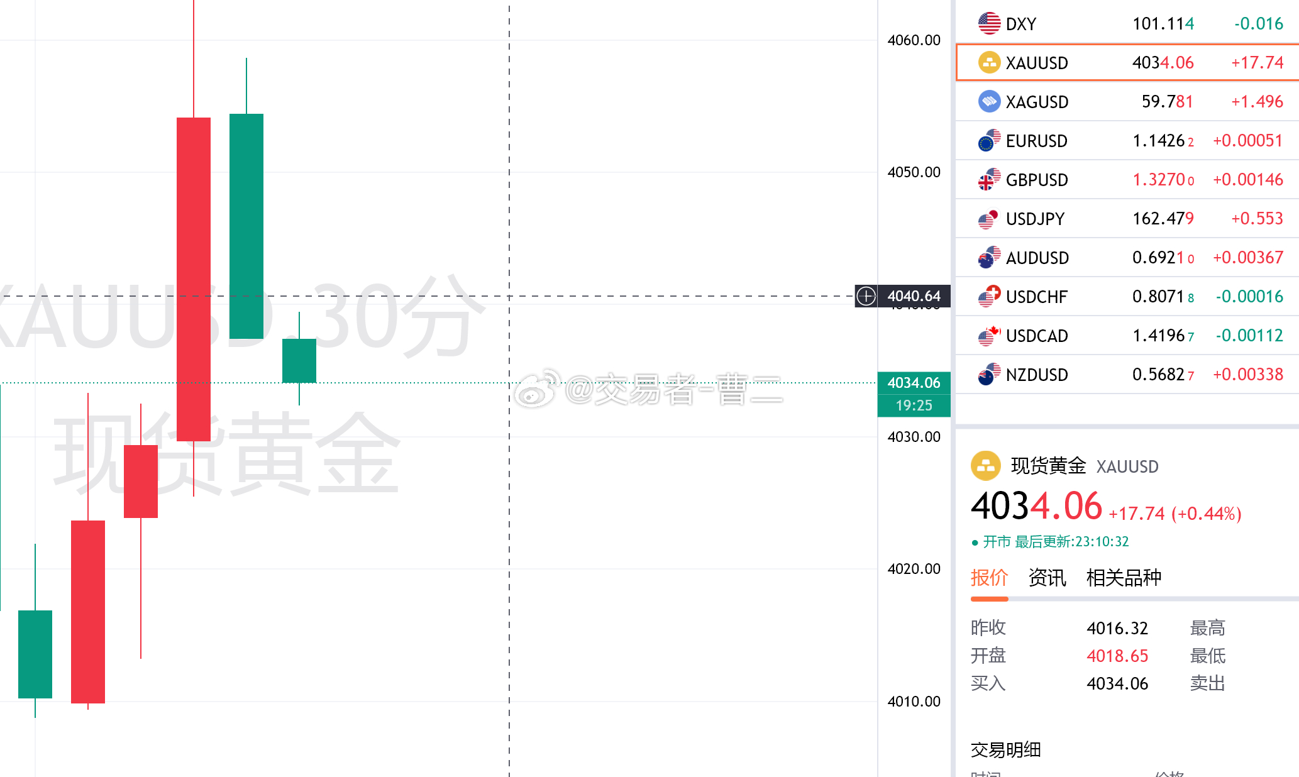Image resolution: width=1299 pixels, height=777 pixels.
Task: Click the large 4034.06 quote in detail panel
Action: 1036,506
